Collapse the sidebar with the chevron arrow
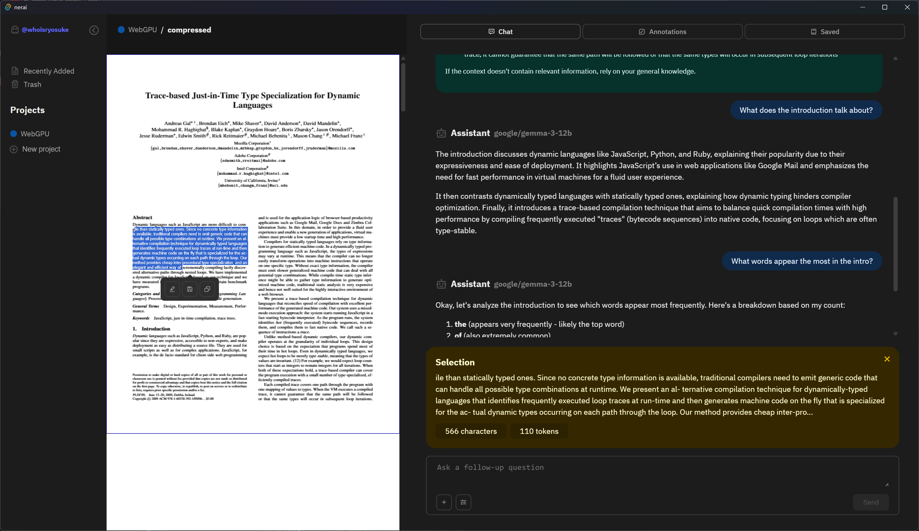The width and height of the screenshot is (919, 531). click(x=93, y=30)
